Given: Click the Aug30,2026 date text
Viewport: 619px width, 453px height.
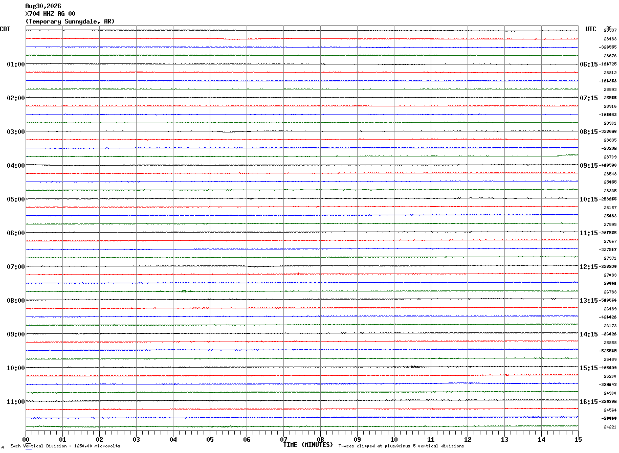Looking at the screenshot, I should pos(43,6).
